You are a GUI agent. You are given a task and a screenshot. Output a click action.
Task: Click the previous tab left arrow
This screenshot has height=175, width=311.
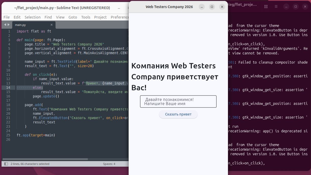pos(5,25)
